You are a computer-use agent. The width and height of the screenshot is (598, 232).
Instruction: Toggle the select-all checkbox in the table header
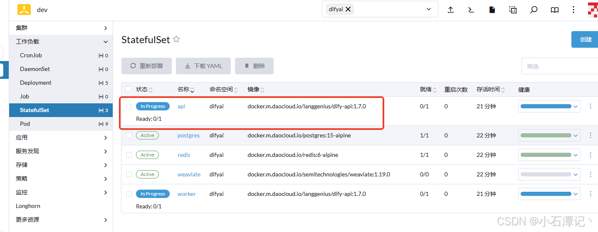[x=128, y=89]
